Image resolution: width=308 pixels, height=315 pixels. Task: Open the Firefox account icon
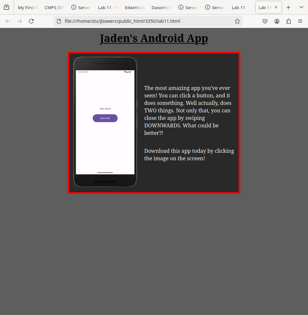[277, 21]
